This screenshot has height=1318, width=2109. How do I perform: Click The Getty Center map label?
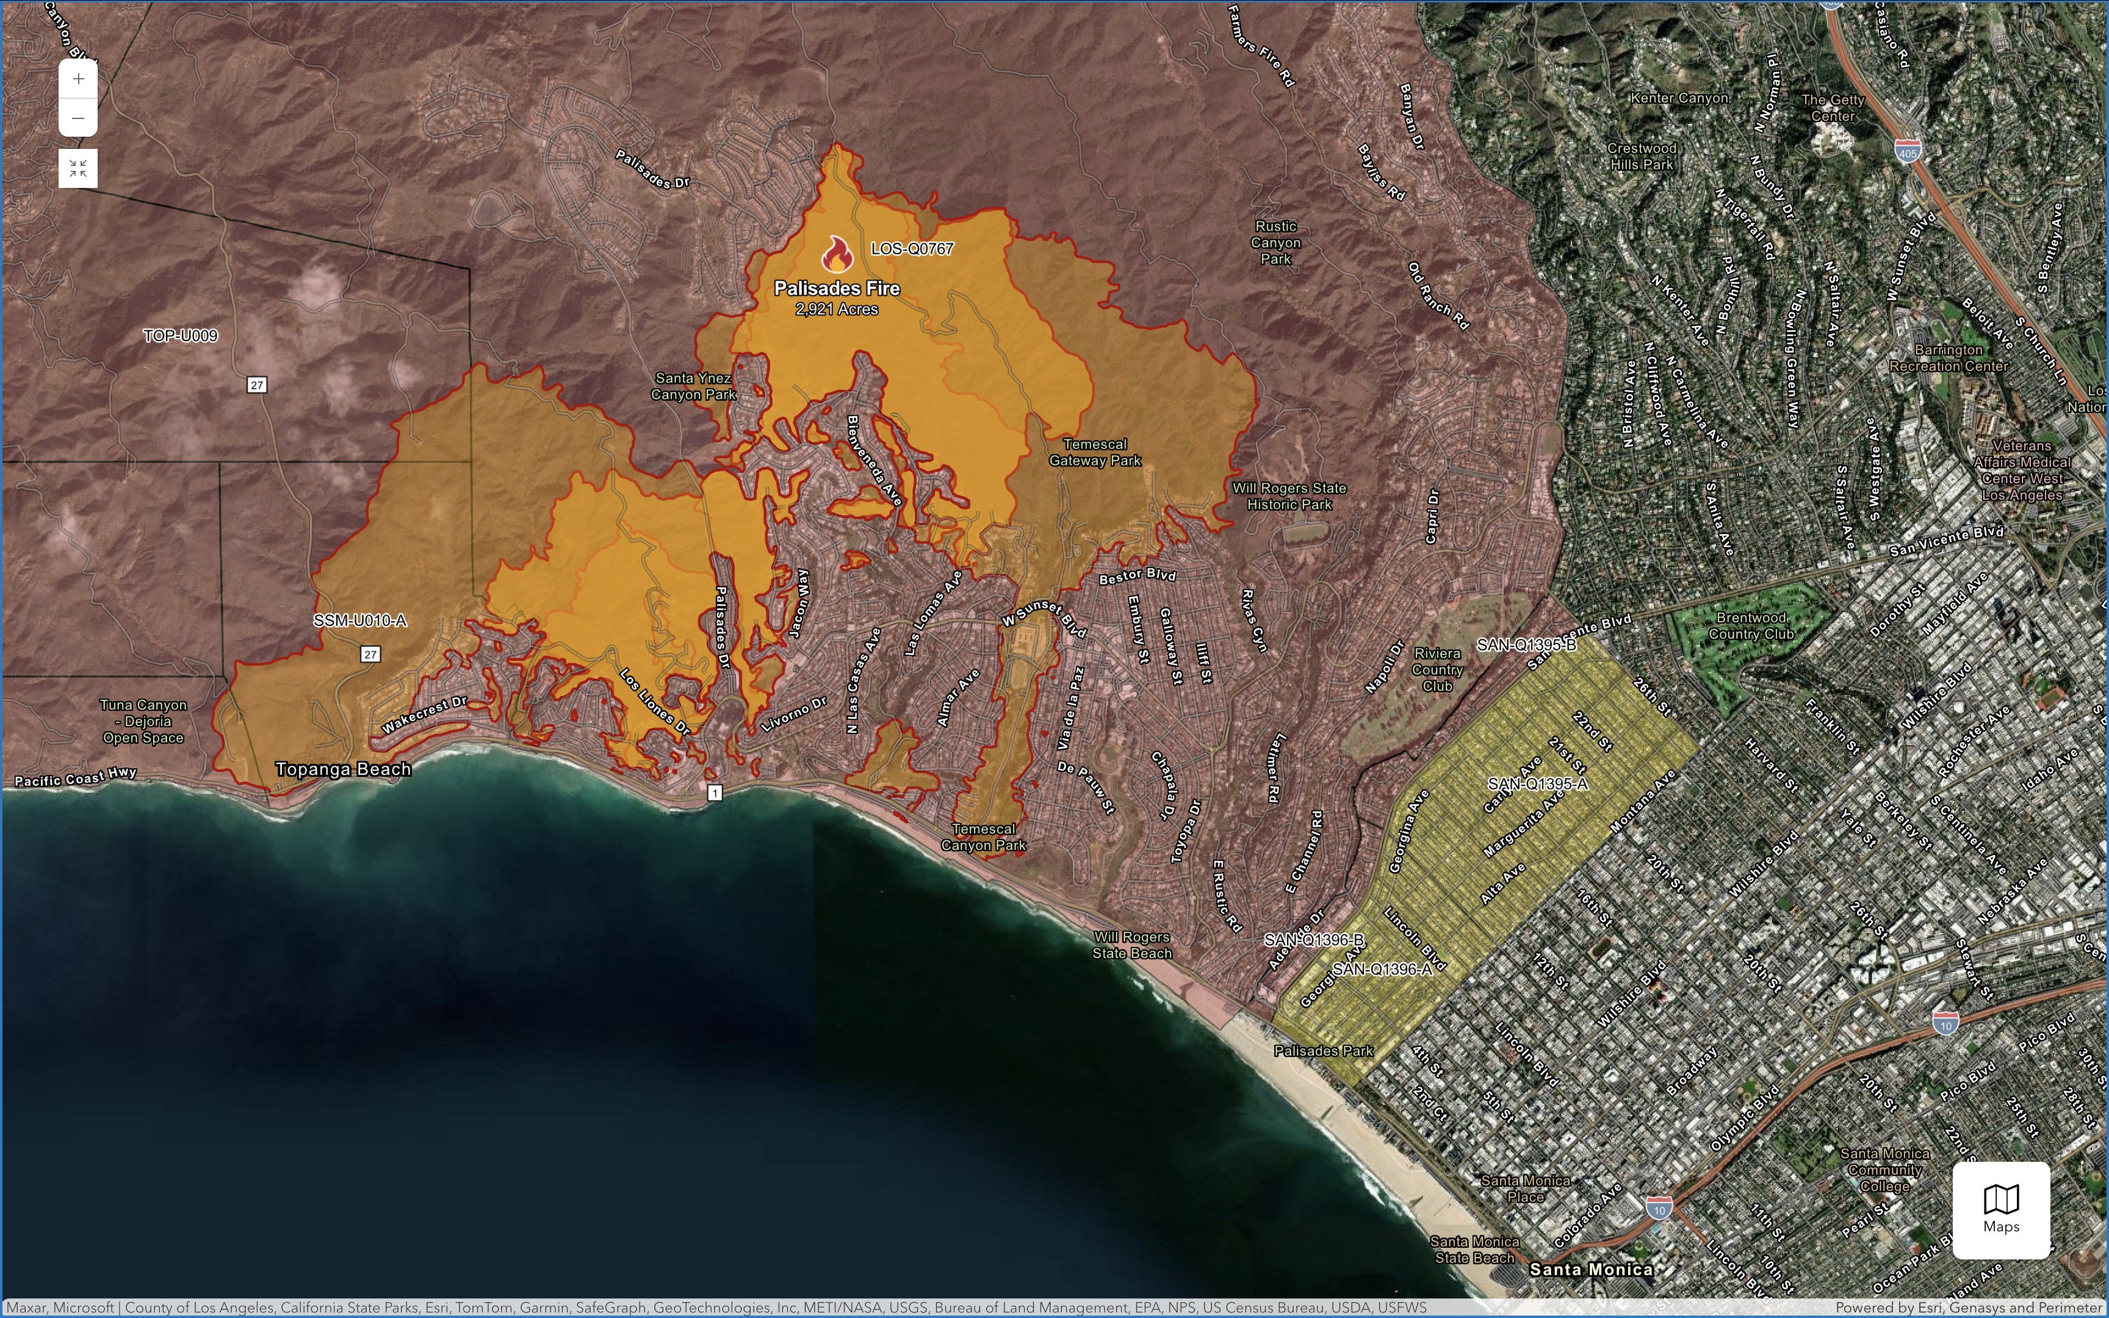coord(1833,108)
